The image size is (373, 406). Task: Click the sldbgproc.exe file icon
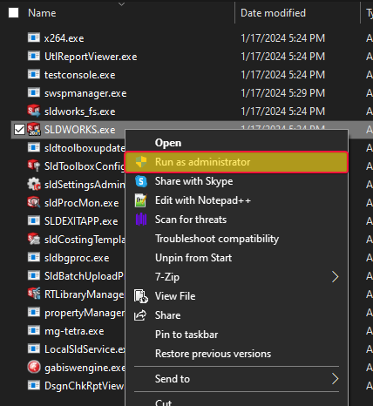34,257
